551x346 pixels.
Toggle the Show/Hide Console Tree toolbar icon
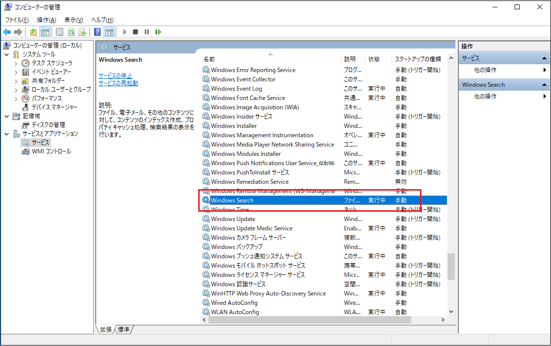45,32
